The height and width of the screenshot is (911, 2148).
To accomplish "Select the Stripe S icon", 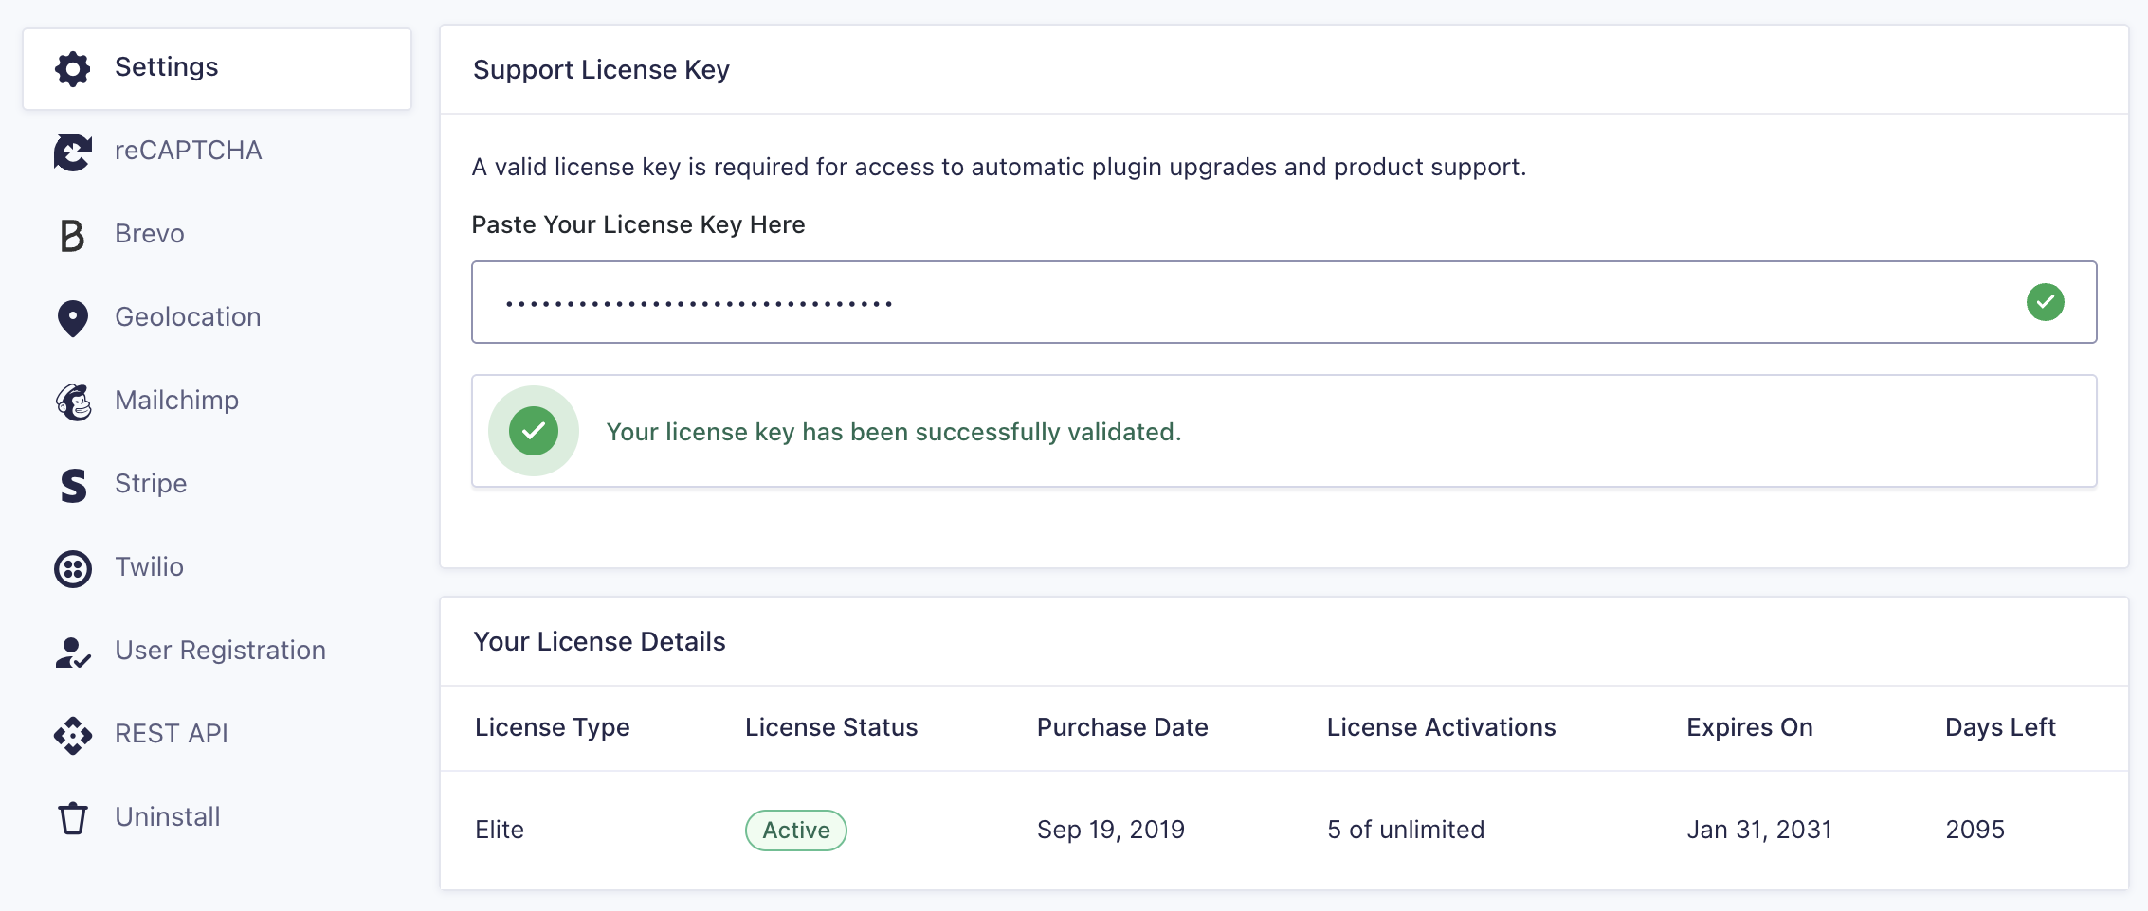I will click(x=73, y=485).
